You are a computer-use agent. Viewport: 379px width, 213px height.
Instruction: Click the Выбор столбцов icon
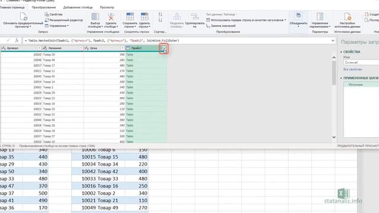point(95,17)
